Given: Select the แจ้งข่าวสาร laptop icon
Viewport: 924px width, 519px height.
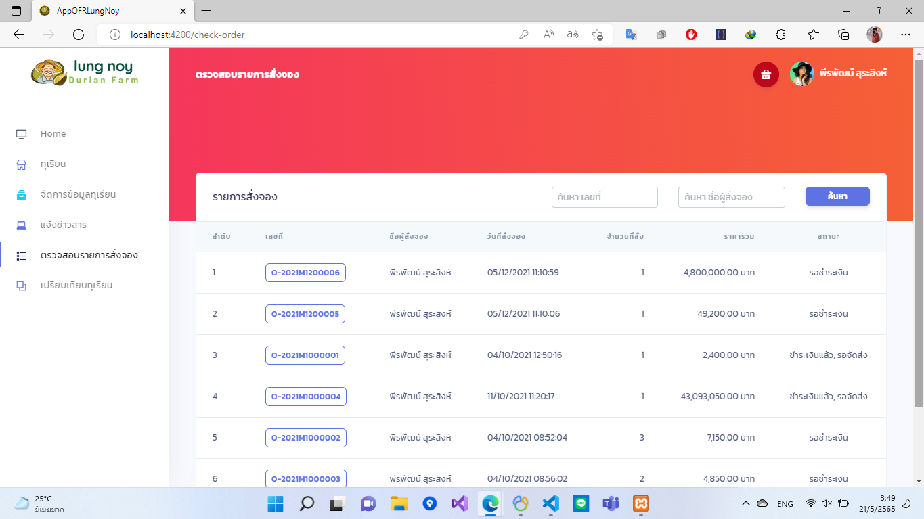Looking at the screenshot, I should click(x=21, y=225).
